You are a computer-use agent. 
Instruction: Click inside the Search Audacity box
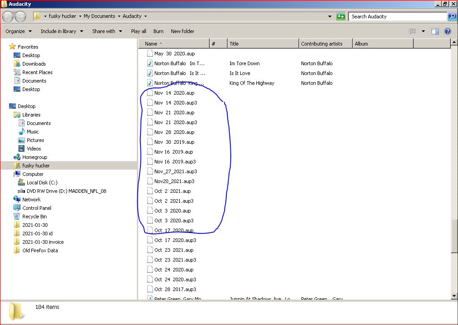[394, 17]
